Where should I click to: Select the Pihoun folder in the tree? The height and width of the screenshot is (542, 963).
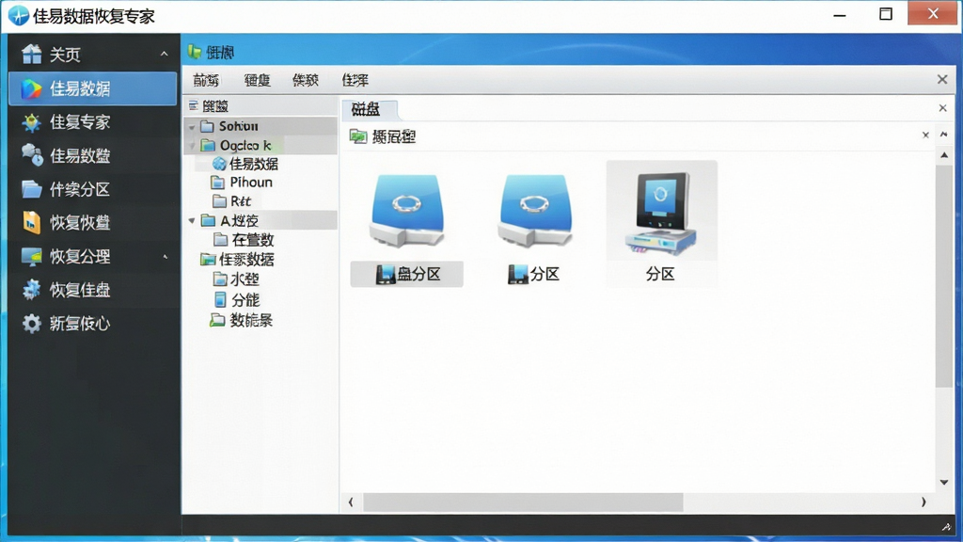[x=242, y=183]
